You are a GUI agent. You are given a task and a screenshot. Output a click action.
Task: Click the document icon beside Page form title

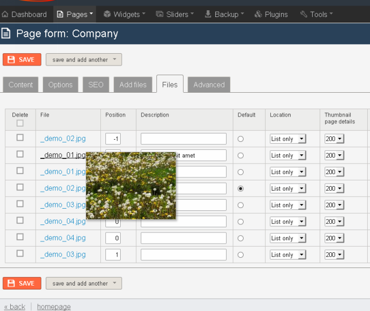(6, 33)
